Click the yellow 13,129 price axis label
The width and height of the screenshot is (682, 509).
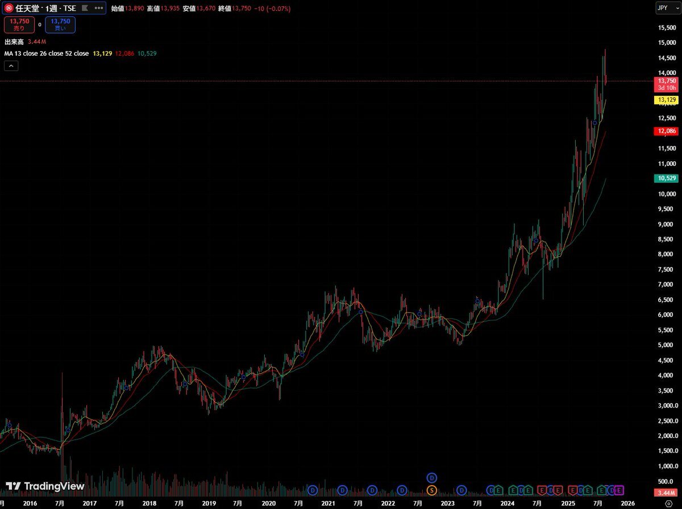[x=667, y=100]
